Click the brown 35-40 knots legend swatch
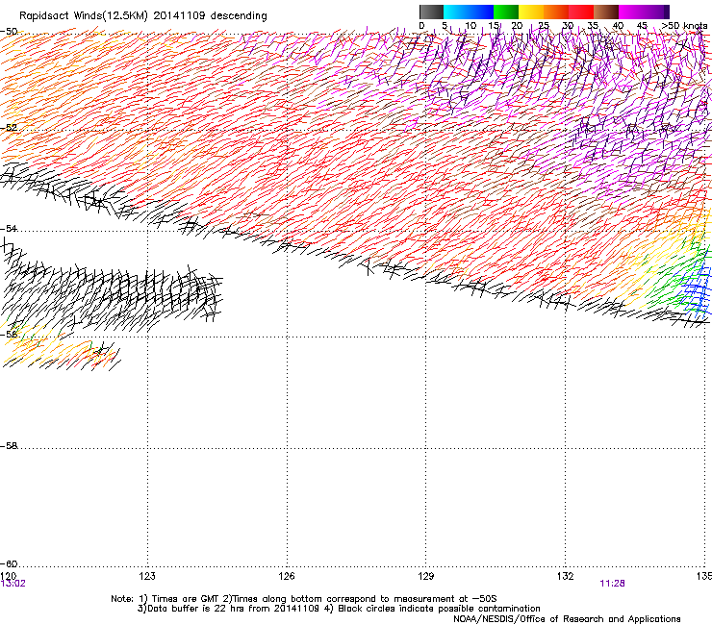 (x=606, y=12)
